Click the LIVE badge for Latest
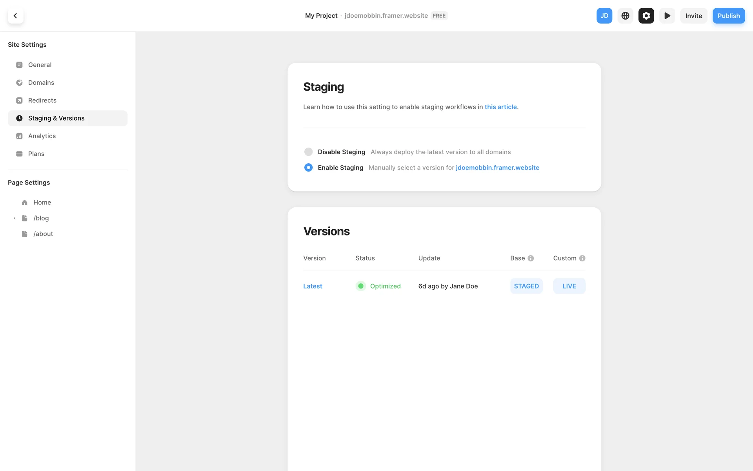 [569, 286]
